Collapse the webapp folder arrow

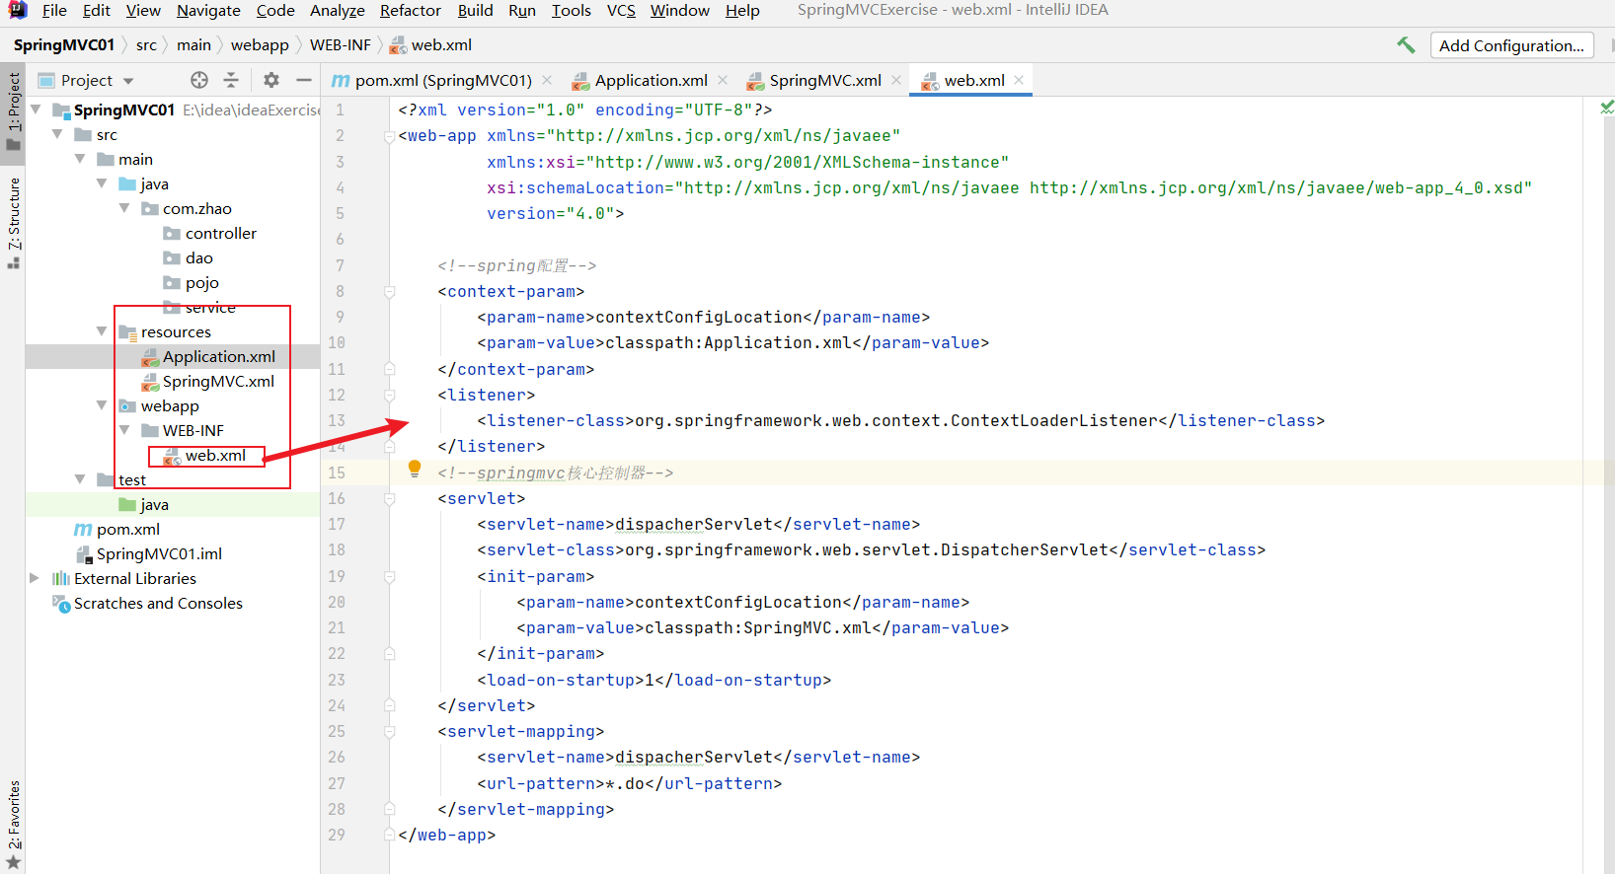click(x=103, y=405)
